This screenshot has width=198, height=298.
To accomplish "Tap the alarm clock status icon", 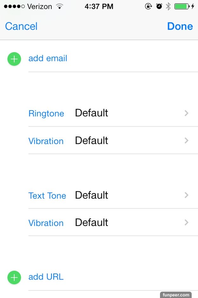I will tap(159, 6).
